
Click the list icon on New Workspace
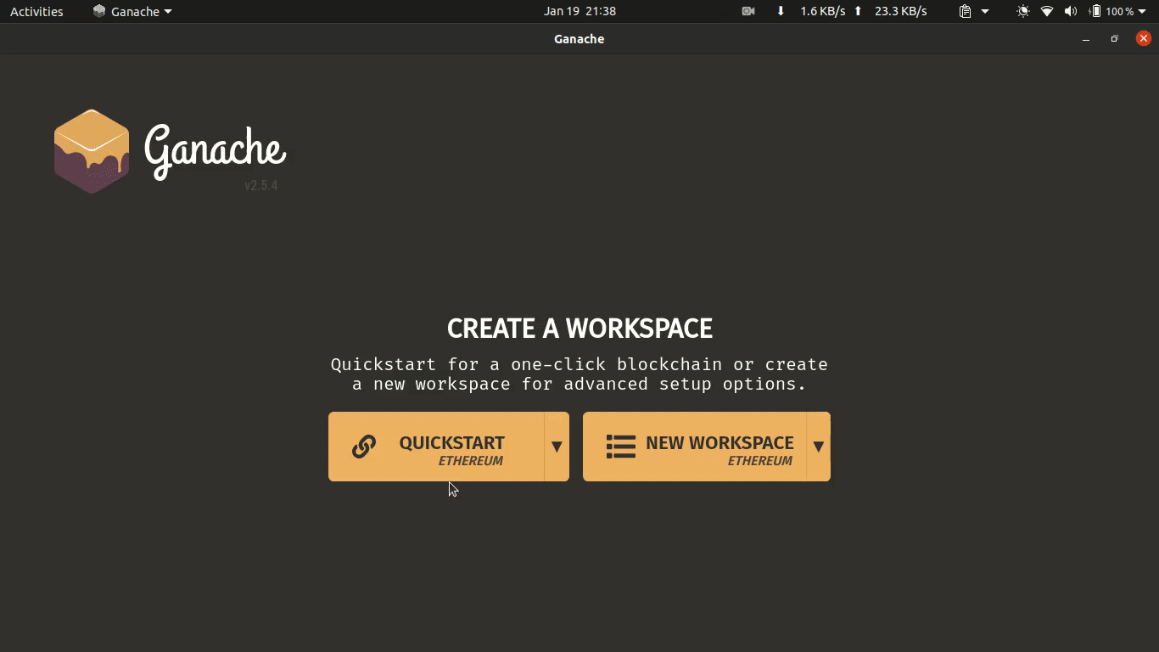click(x=620, y=447)
